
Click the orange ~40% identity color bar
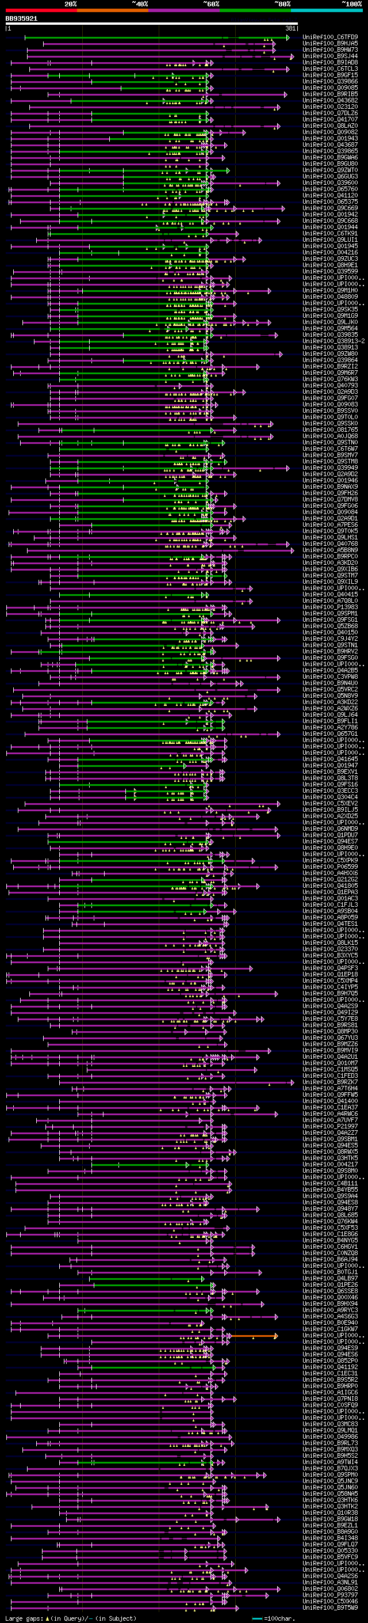(113, 11)
